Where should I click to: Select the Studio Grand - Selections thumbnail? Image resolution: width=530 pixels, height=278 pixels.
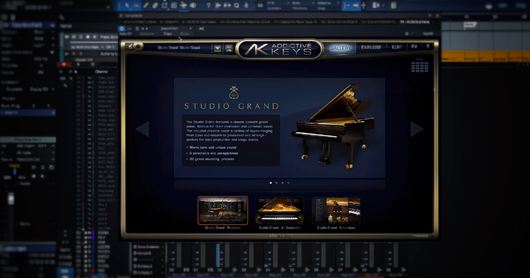tap(336, 211)
